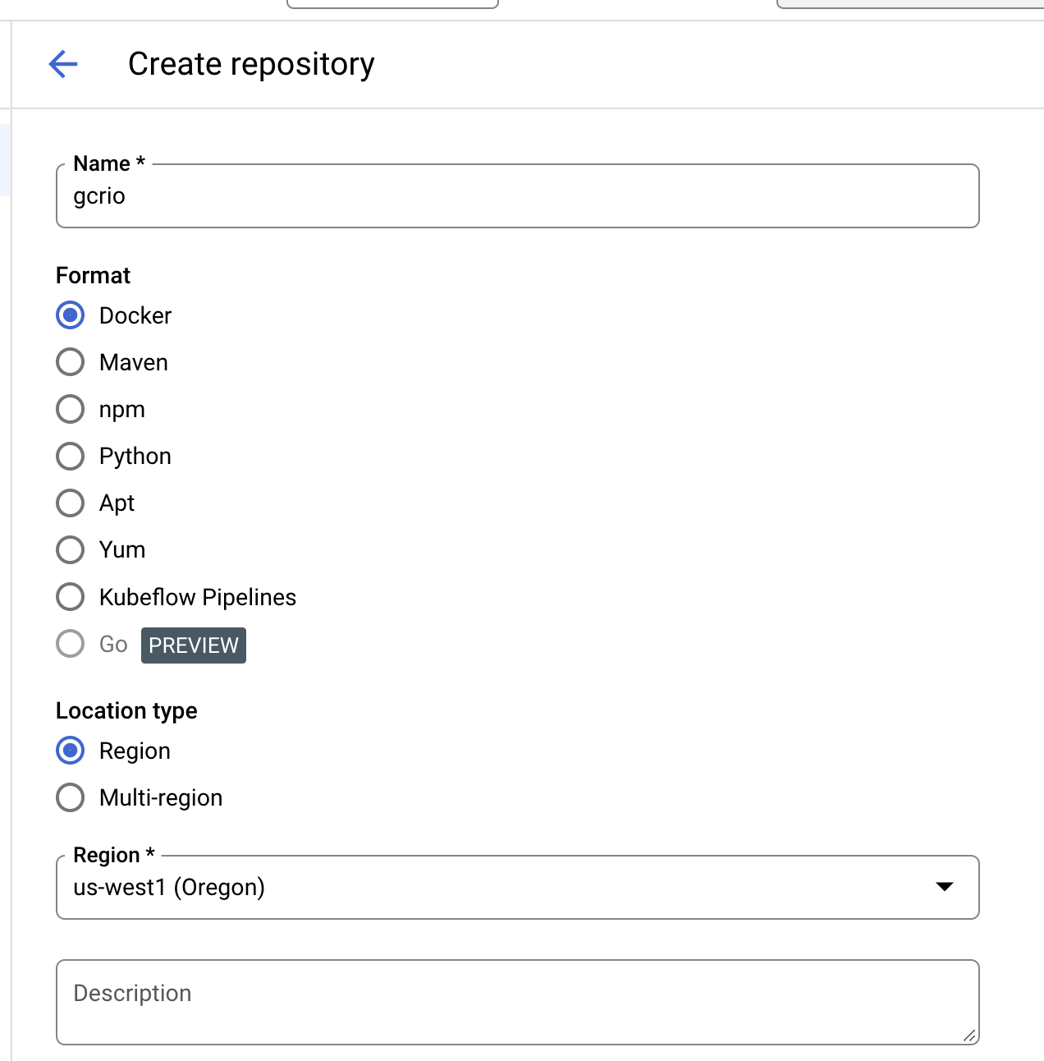Open the Region dropdown arrow
1044x1061 pixels.
(x=945, y=888)
